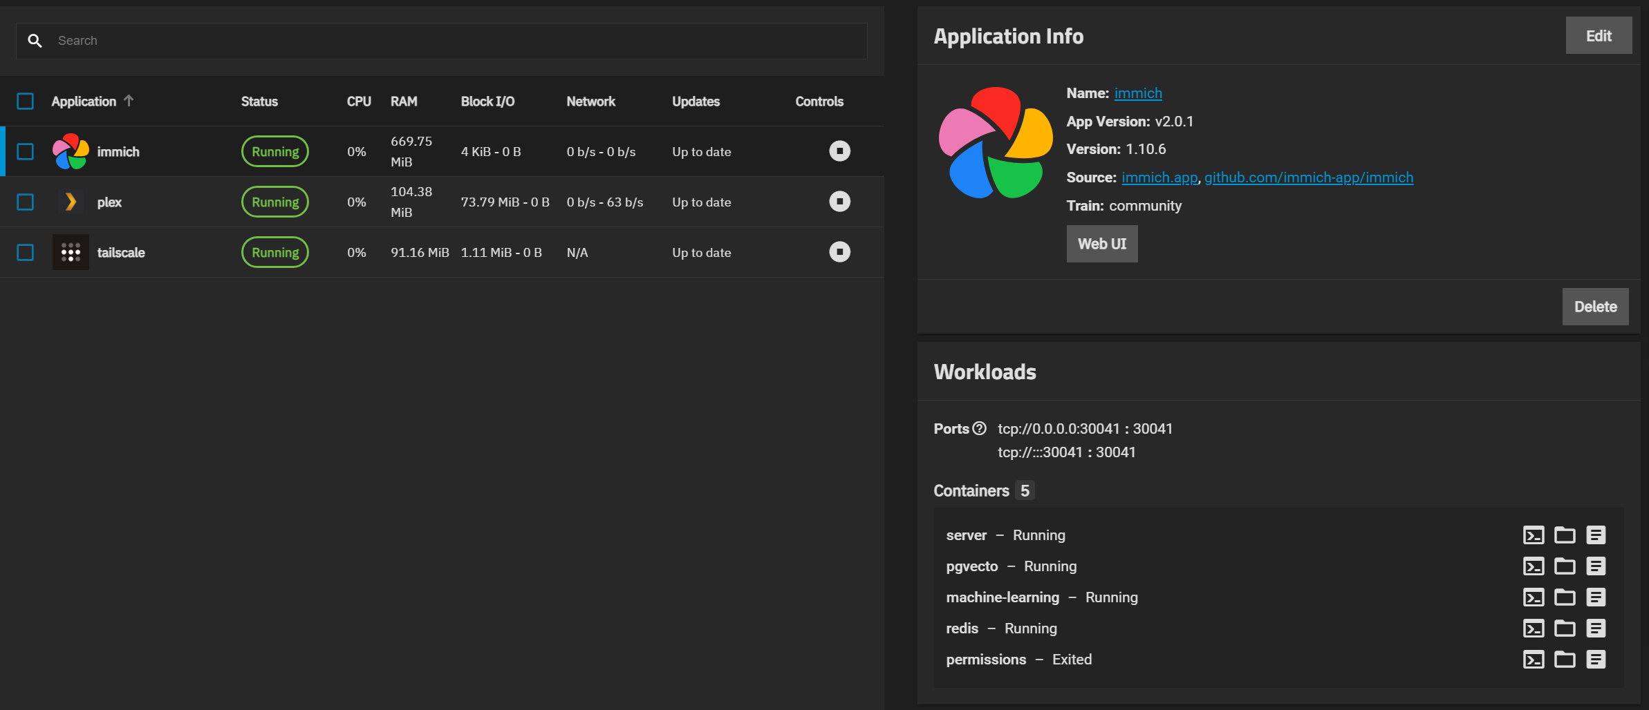View logs for the redis container
Image resolution: width=1649 pixels, height=710 pixels.
(x=1596, y=628)
